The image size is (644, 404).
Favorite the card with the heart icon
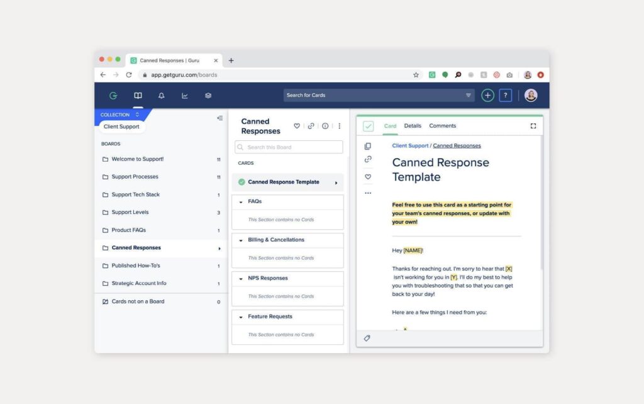click(x=368, y=177)
